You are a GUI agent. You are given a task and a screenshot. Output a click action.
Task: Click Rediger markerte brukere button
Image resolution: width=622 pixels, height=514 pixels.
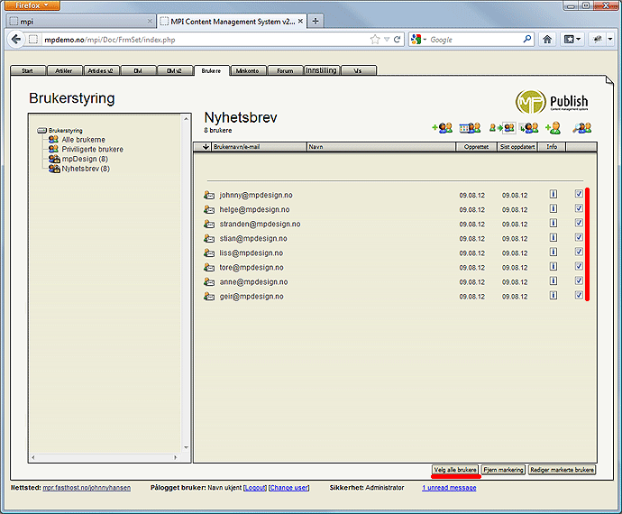[x=563, y=470]
